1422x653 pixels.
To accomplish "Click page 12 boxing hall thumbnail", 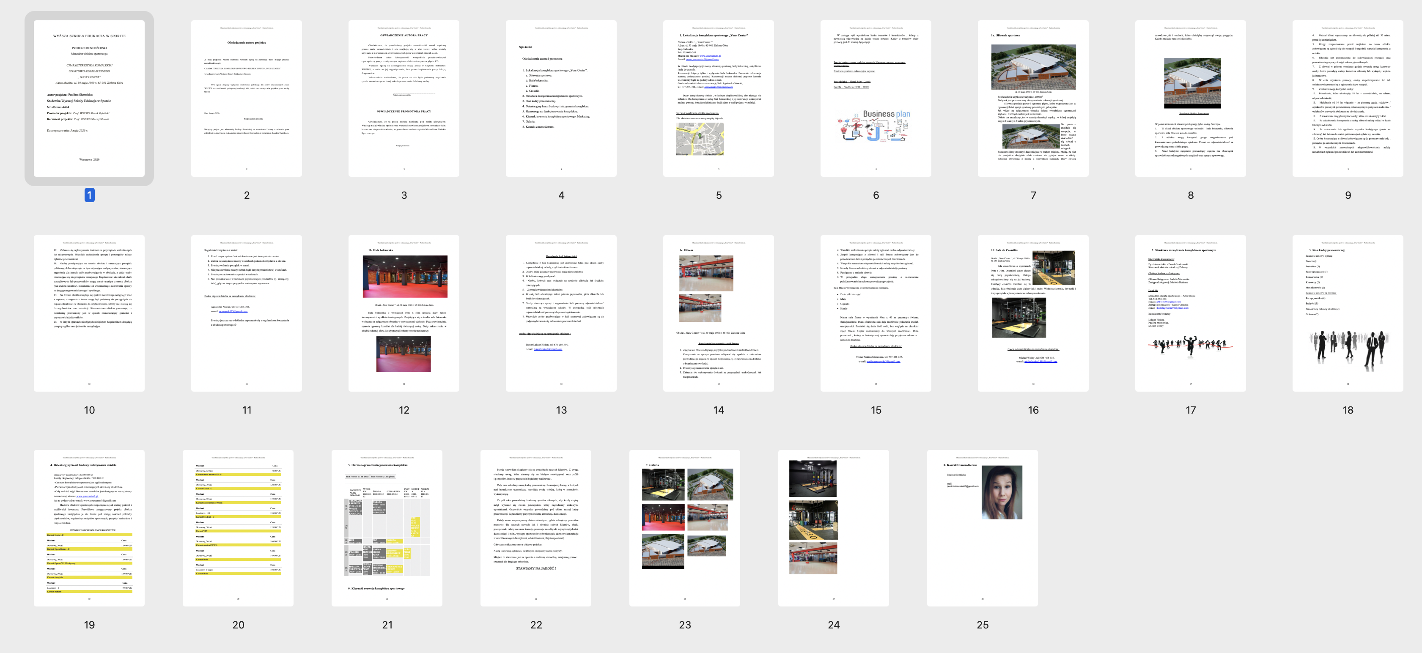I will pos(404,313).
